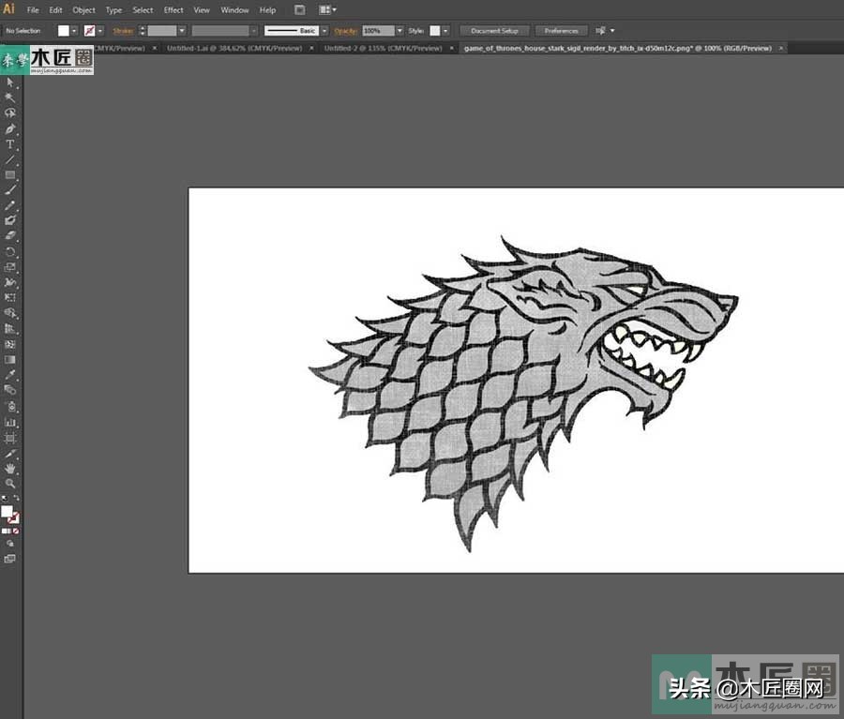Select the Zoom magnifier tool
This screenshot has height=719, width=844.
9,484
